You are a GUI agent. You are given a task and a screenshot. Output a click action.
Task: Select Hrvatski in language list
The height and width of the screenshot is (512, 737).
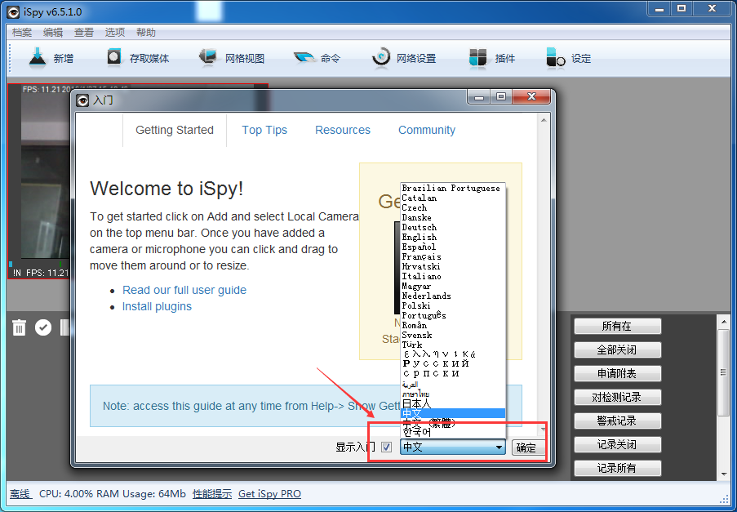click(x=453, y=266)
